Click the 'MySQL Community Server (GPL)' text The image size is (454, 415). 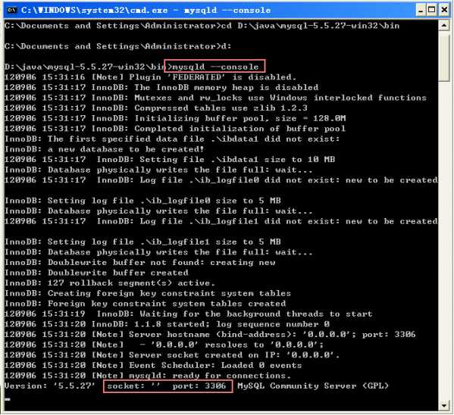(x=313, y=385)
